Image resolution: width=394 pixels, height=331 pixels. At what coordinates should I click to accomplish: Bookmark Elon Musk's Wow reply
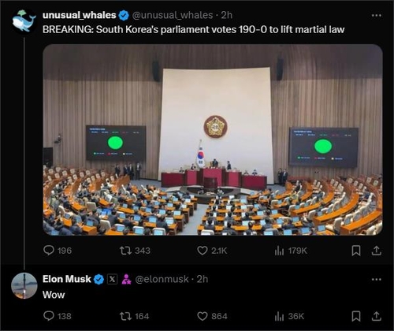356,316
